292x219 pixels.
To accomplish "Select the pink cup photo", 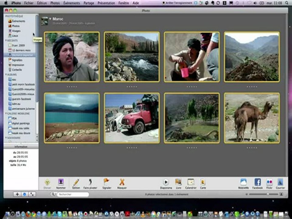I will point(192,57).
